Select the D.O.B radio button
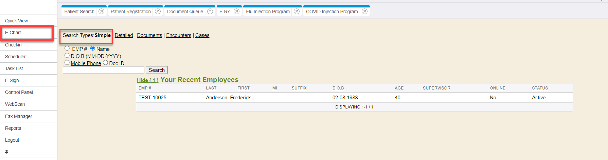Screen dimensions: 608x160 point(67,56)
